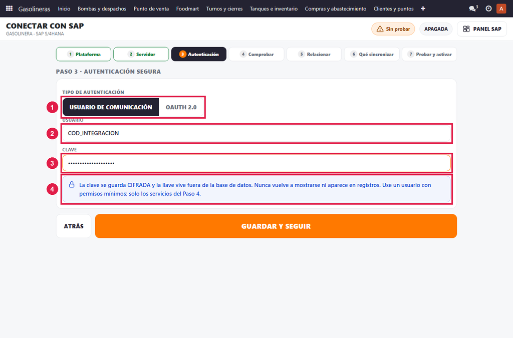Click the Gasolineras app name
This screenshot has width=513, height=338.
[x=35, y=9]
